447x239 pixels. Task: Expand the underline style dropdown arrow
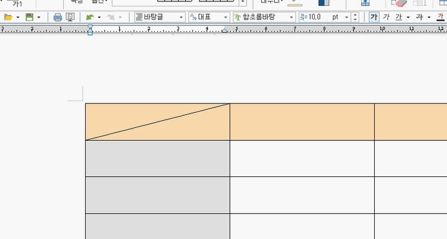click(408, 17)
